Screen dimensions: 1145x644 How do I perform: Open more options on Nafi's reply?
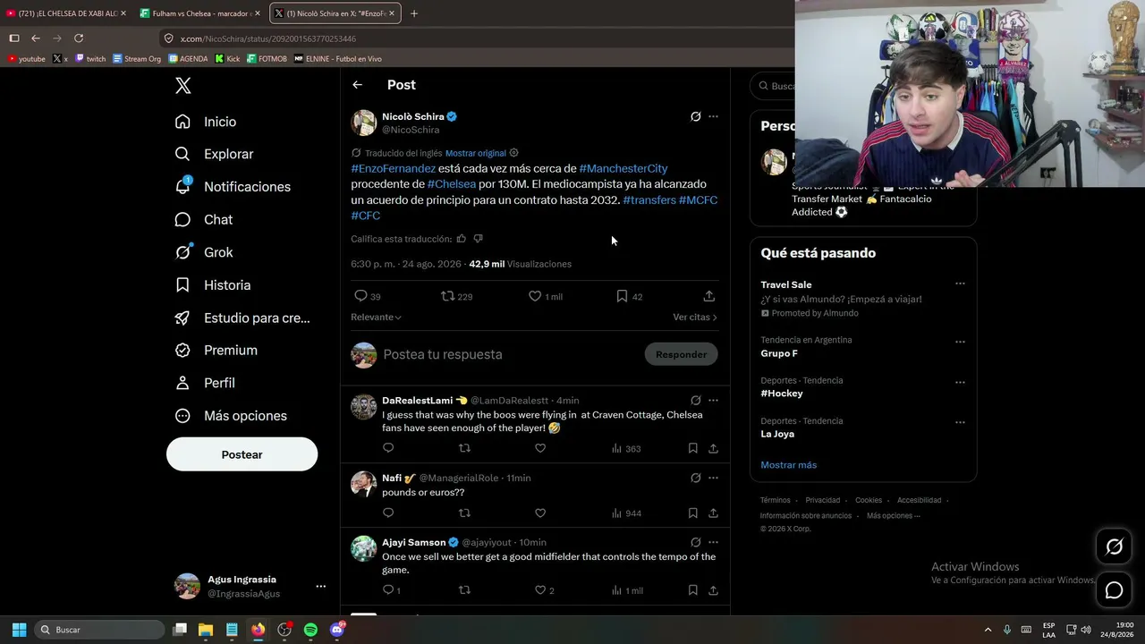coord(713,478)
